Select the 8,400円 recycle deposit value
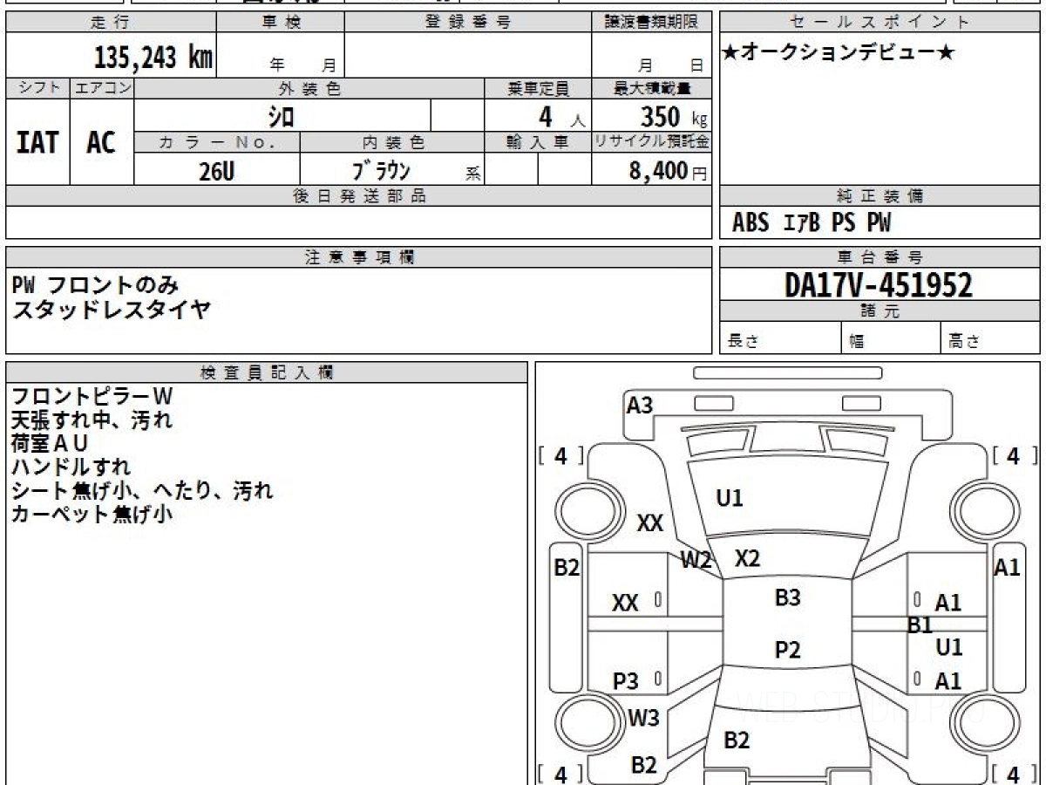This screenshot has height=785, width=1046. coord(668,171)
